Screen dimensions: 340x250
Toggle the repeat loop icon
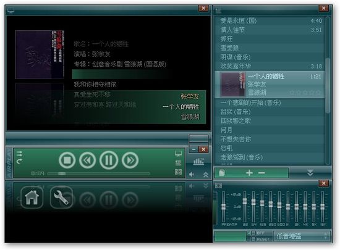click(19, 161)
